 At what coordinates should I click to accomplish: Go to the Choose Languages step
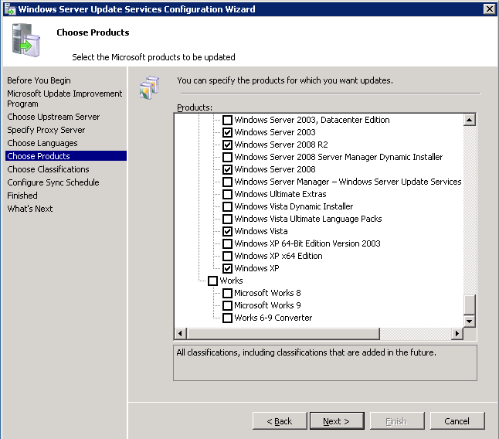[42, 143]
